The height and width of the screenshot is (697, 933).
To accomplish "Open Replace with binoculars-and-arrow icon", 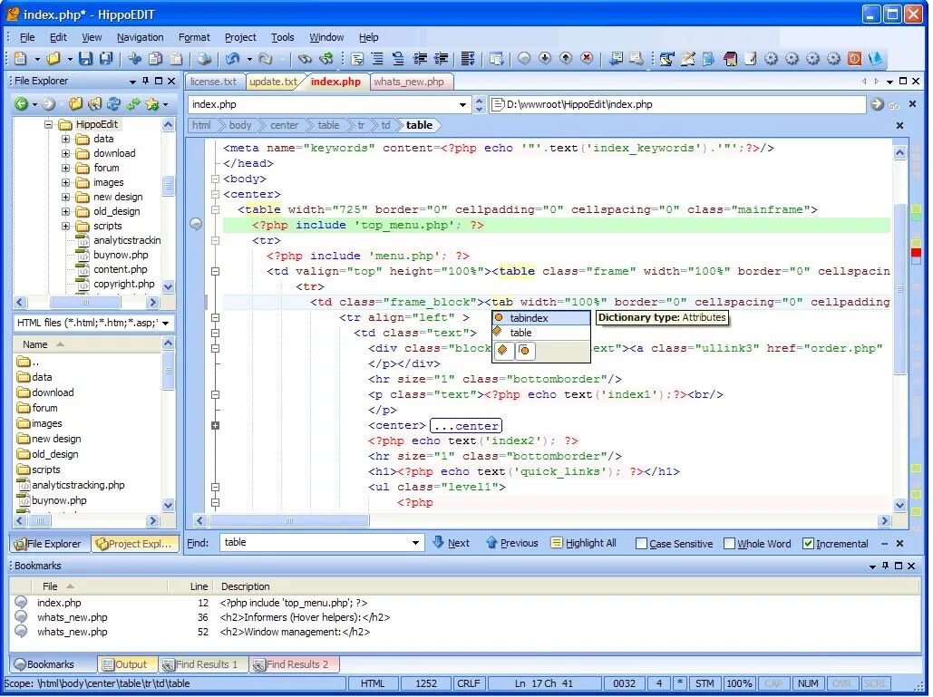I will click(x=326, y=58).
